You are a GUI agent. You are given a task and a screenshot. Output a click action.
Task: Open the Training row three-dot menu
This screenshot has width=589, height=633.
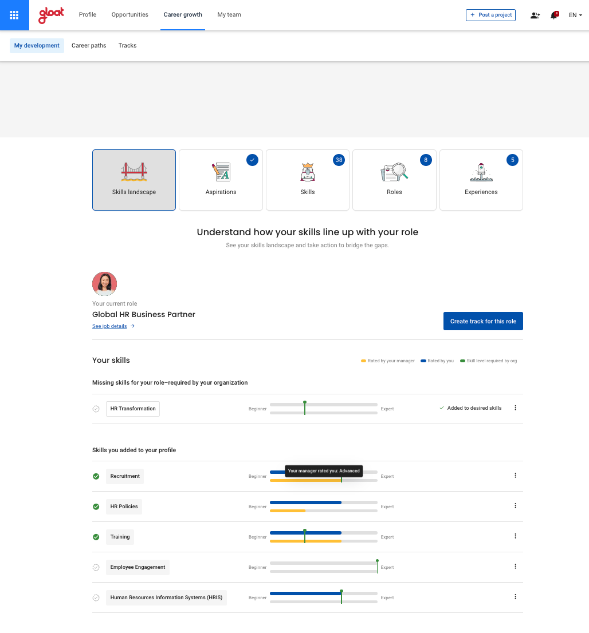tap(515, 536)
